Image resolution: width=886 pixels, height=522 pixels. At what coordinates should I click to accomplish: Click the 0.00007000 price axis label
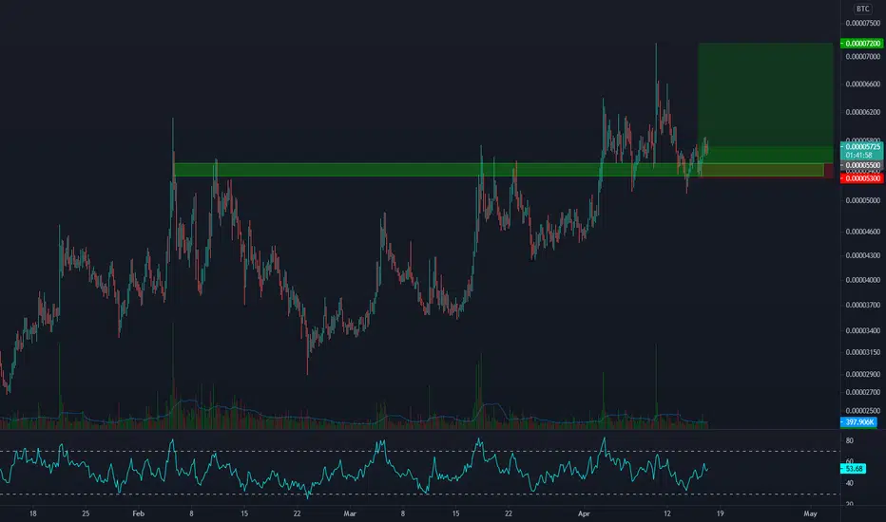pos(863,56)
